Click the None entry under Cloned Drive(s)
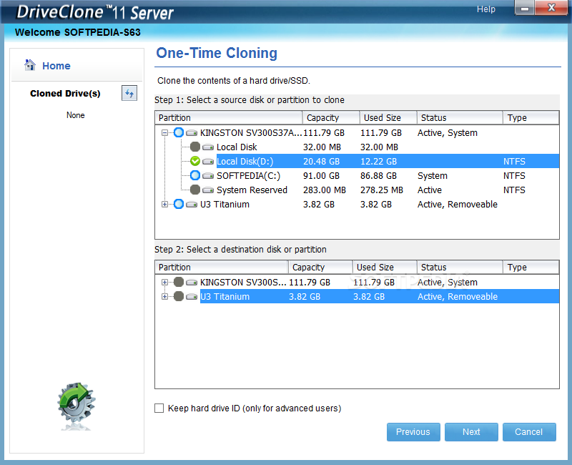The image size is (572, 465). tap(76, 115)
